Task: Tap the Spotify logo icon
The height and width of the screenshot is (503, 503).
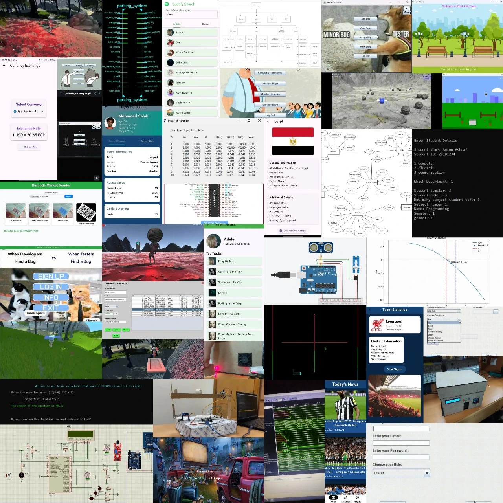Action: (167, 4)
